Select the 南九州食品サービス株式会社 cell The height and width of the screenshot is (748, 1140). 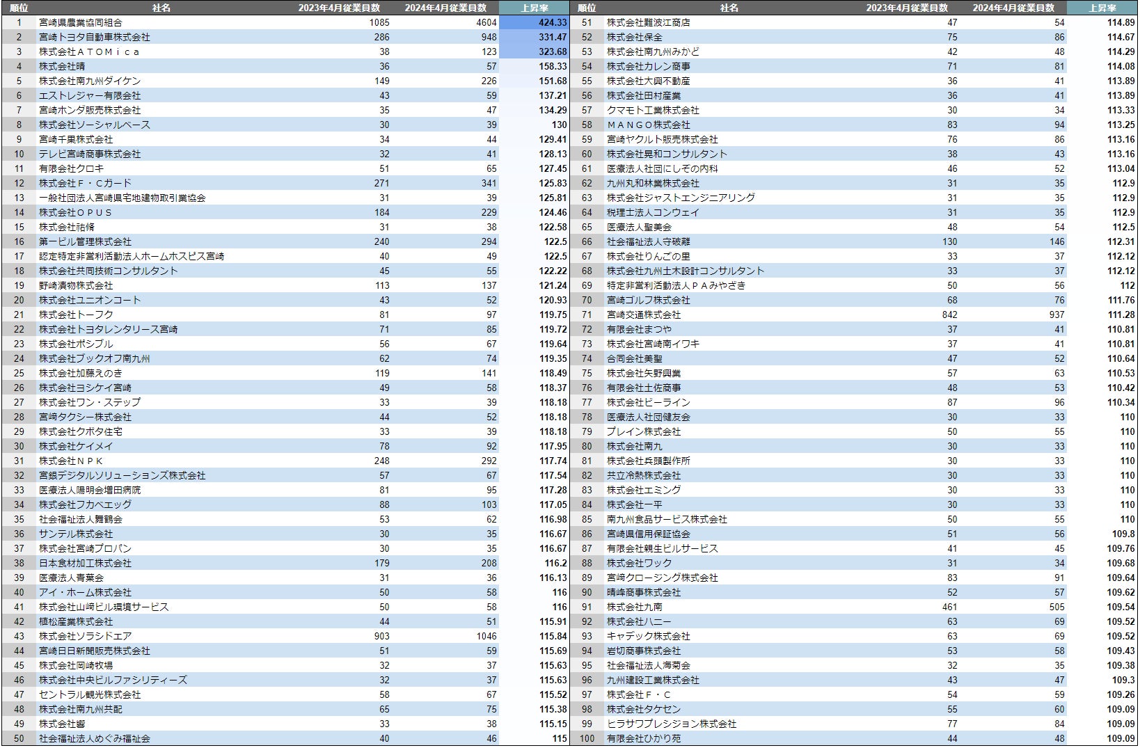click(667, 519)
